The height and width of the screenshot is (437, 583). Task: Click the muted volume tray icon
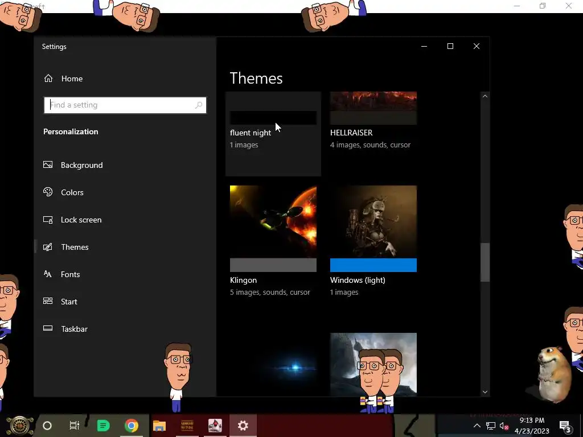click(504, 426)
